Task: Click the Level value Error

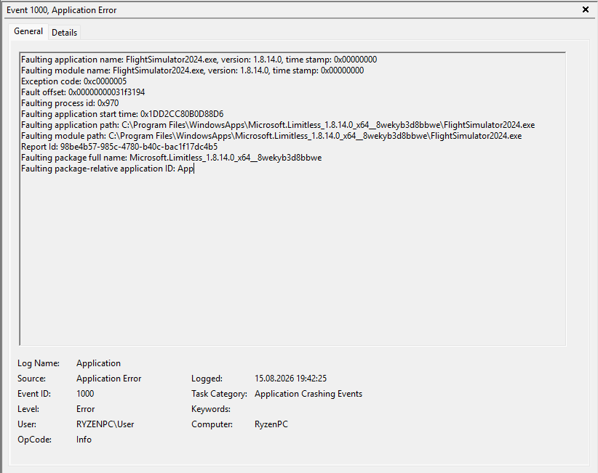Action: click(x=85, y=409)
